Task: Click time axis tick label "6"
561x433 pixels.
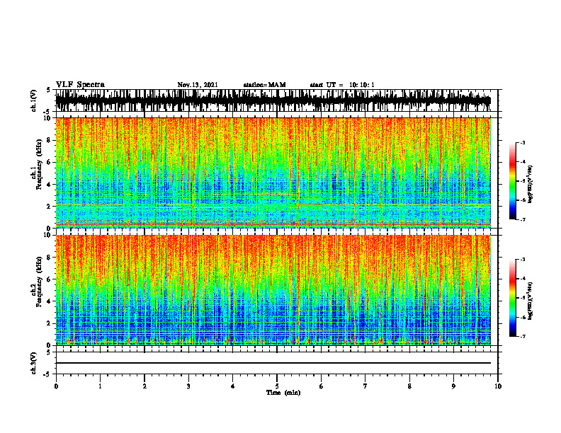Action: (322, 386)
